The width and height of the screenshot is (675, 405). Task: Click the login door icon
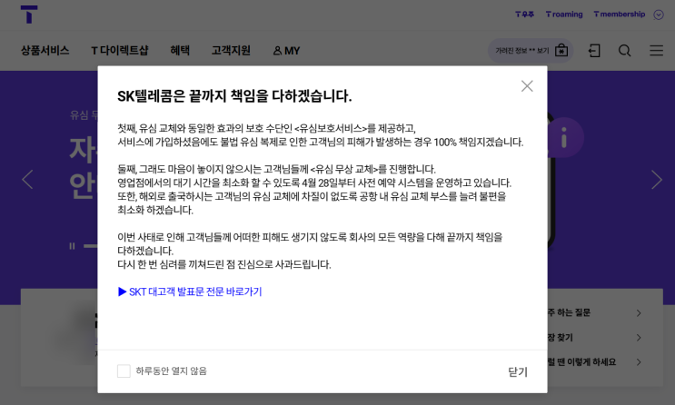tap(594, 51)
